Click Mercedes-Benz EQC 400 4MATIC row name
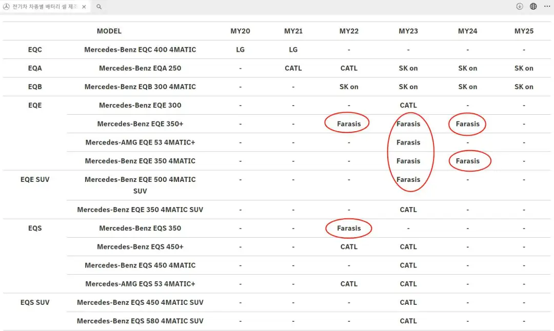 pyautogui.click(x=140, y=50)
